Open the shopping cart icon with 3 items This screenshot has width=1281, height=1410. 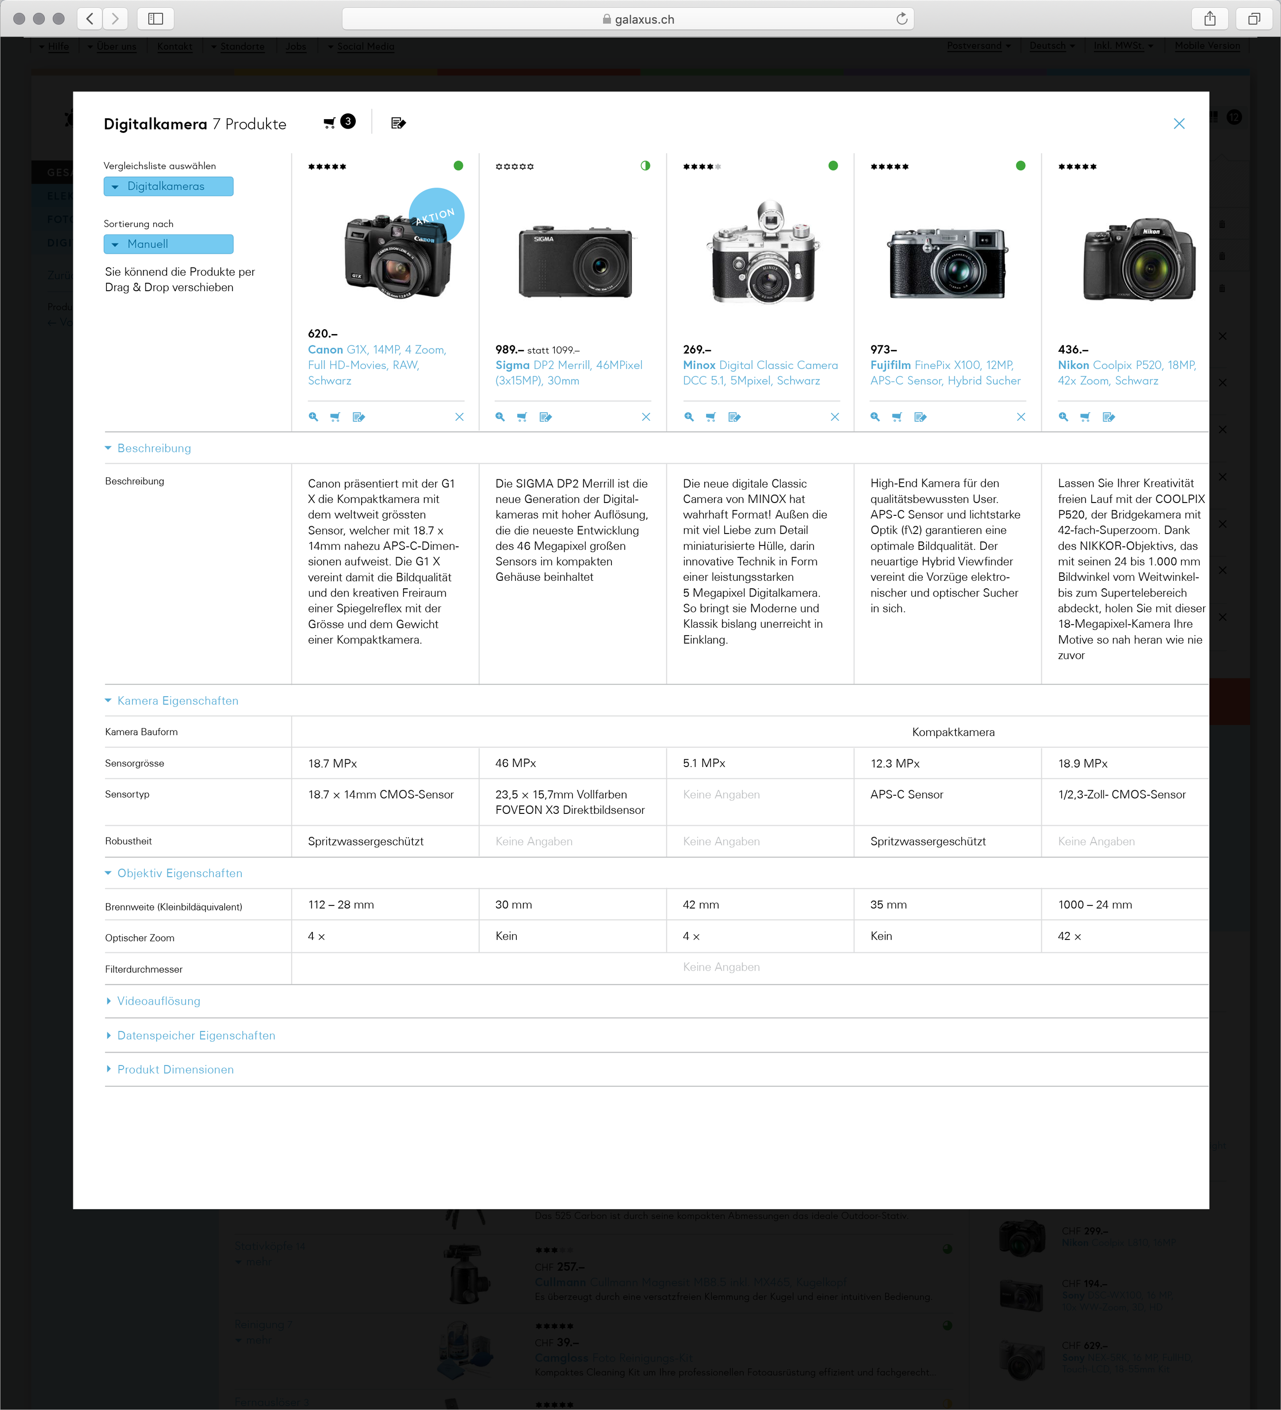pyautogui.click(x=339, y=122)
